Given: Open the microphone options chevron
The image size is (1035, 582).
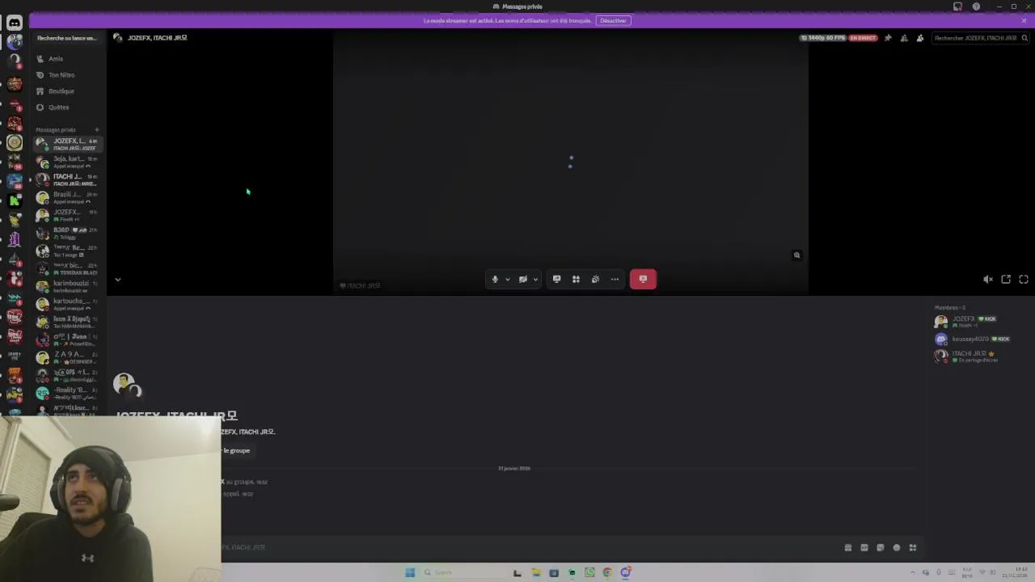Looking at the screenshot, I should pos(508,280).
